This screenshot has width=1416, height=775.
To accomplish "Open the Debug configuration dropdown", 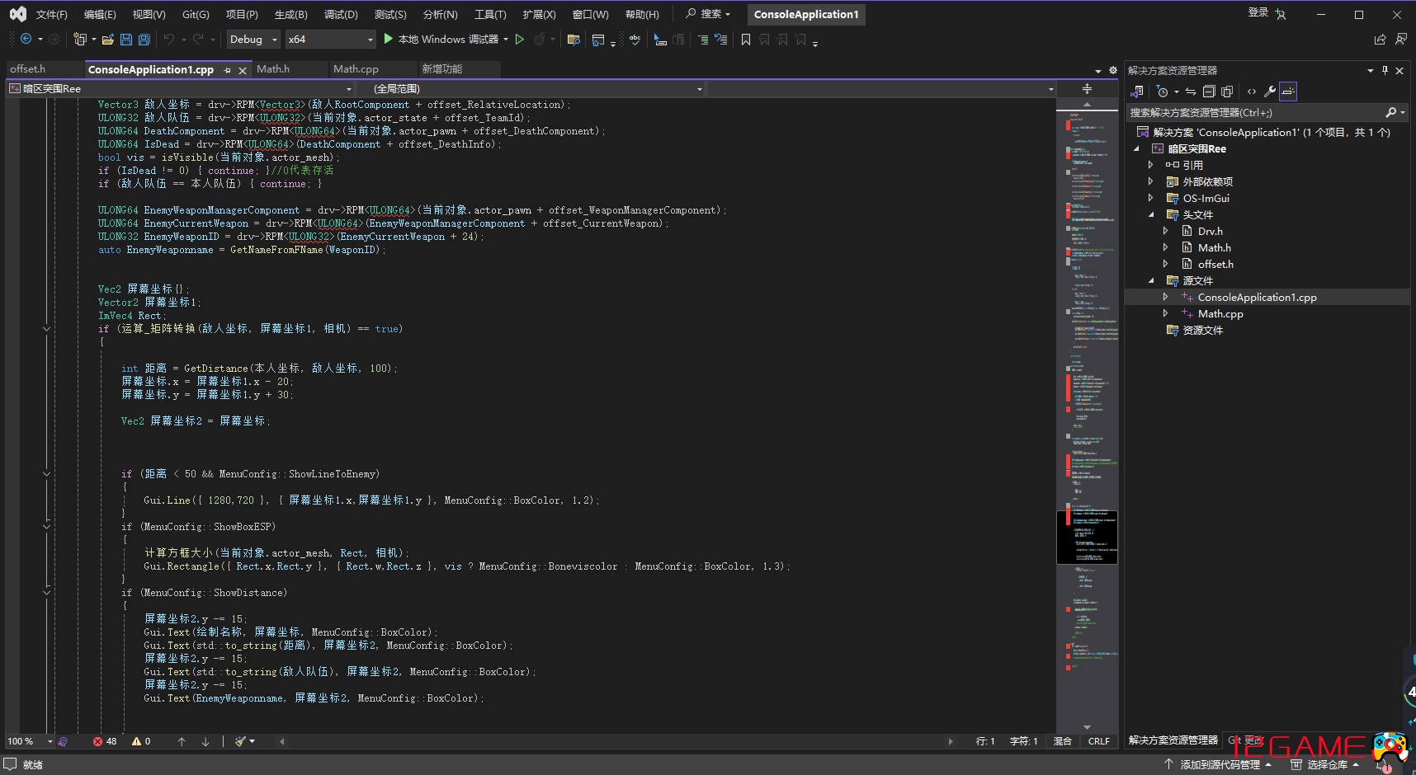I will tap(254, 39).
